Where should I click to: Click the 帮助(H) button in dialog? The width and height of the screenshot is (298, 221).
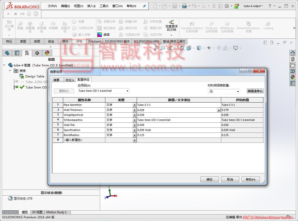(251, 180)
